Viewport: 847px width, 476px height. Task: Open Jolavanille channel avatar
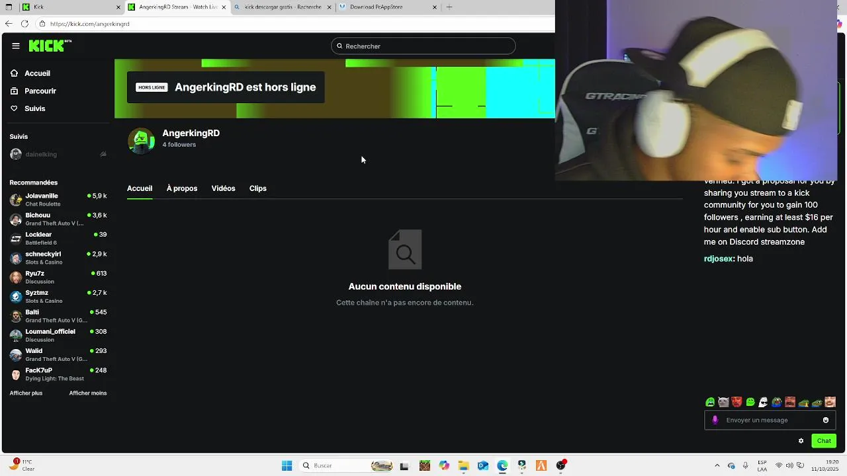pos(16,200)
